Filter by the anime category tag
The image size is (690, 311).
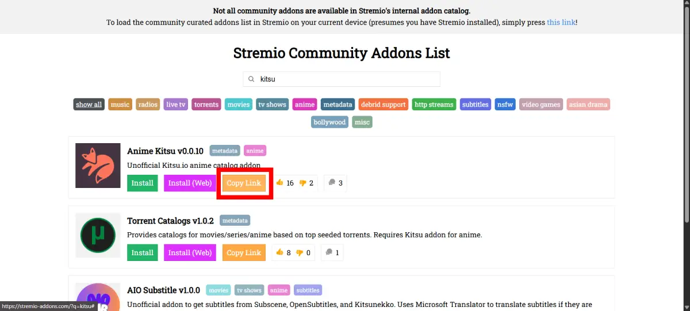tap(305, 105)
